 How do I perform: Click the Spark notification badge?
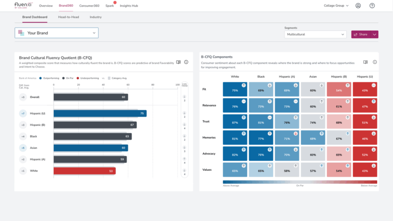[x=115, y=3]
